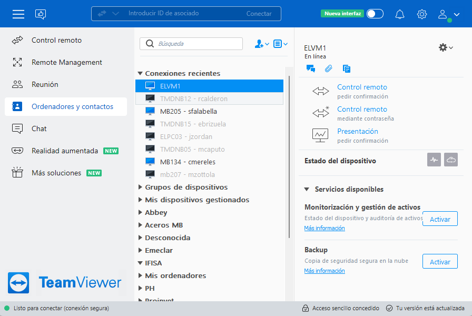472x316 pixels.
Task: Open chat with ELVM1 device
Action: (310, 68)
